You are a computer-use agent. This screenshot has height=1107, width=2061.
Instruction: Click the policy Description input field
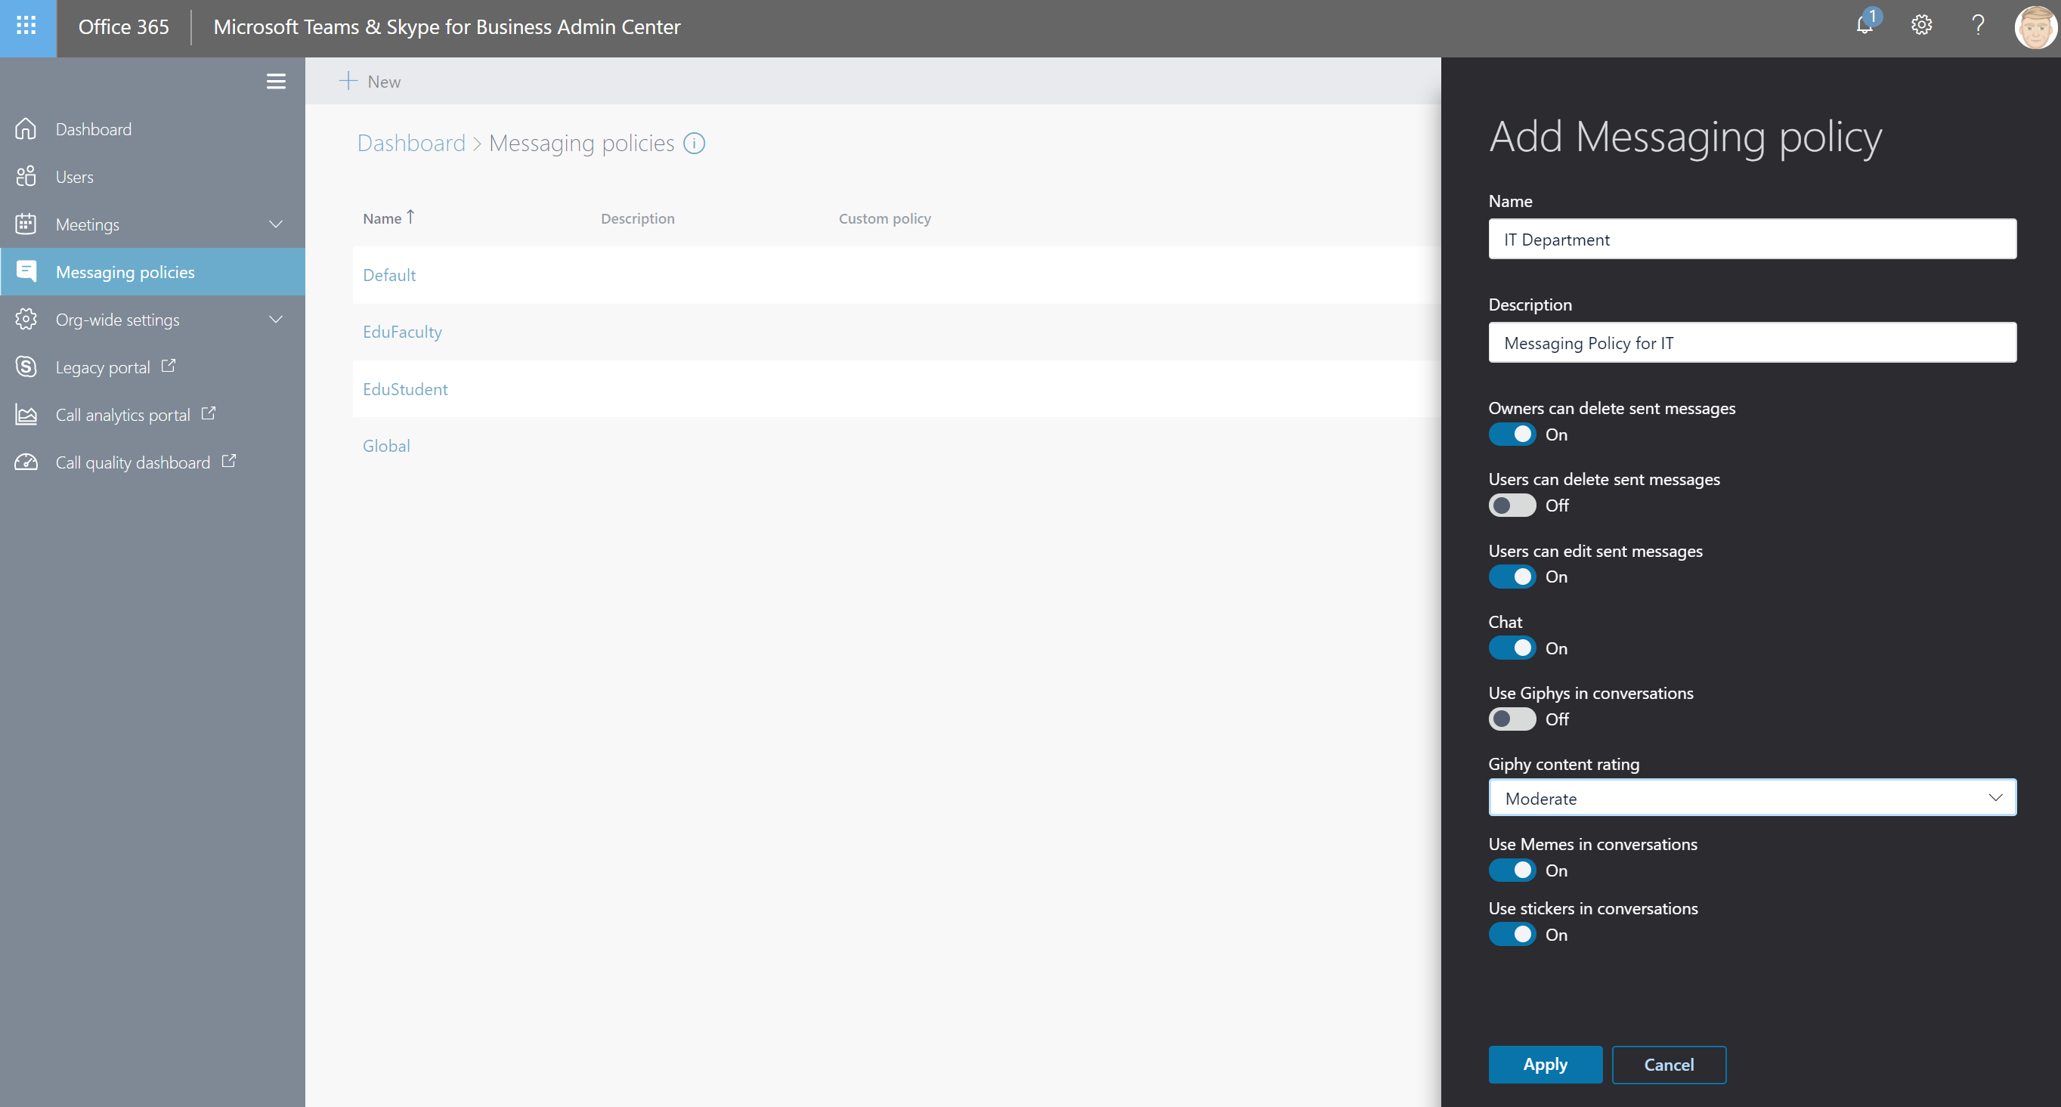click(1752, 342)
